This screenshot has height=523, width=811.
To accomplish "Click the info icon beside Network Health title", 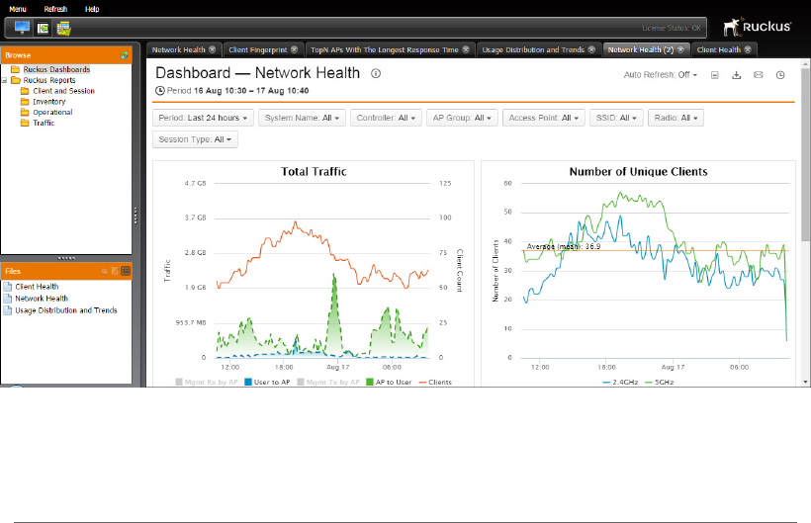I will 376,73.
